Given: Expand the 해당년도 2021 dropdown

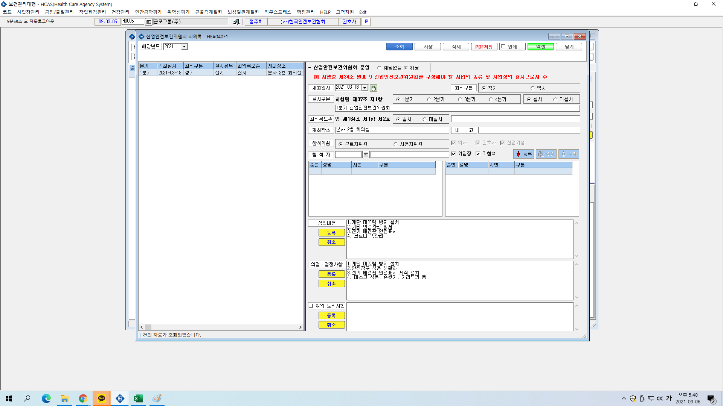Looking at the screenshot, I should coord(185,47).
